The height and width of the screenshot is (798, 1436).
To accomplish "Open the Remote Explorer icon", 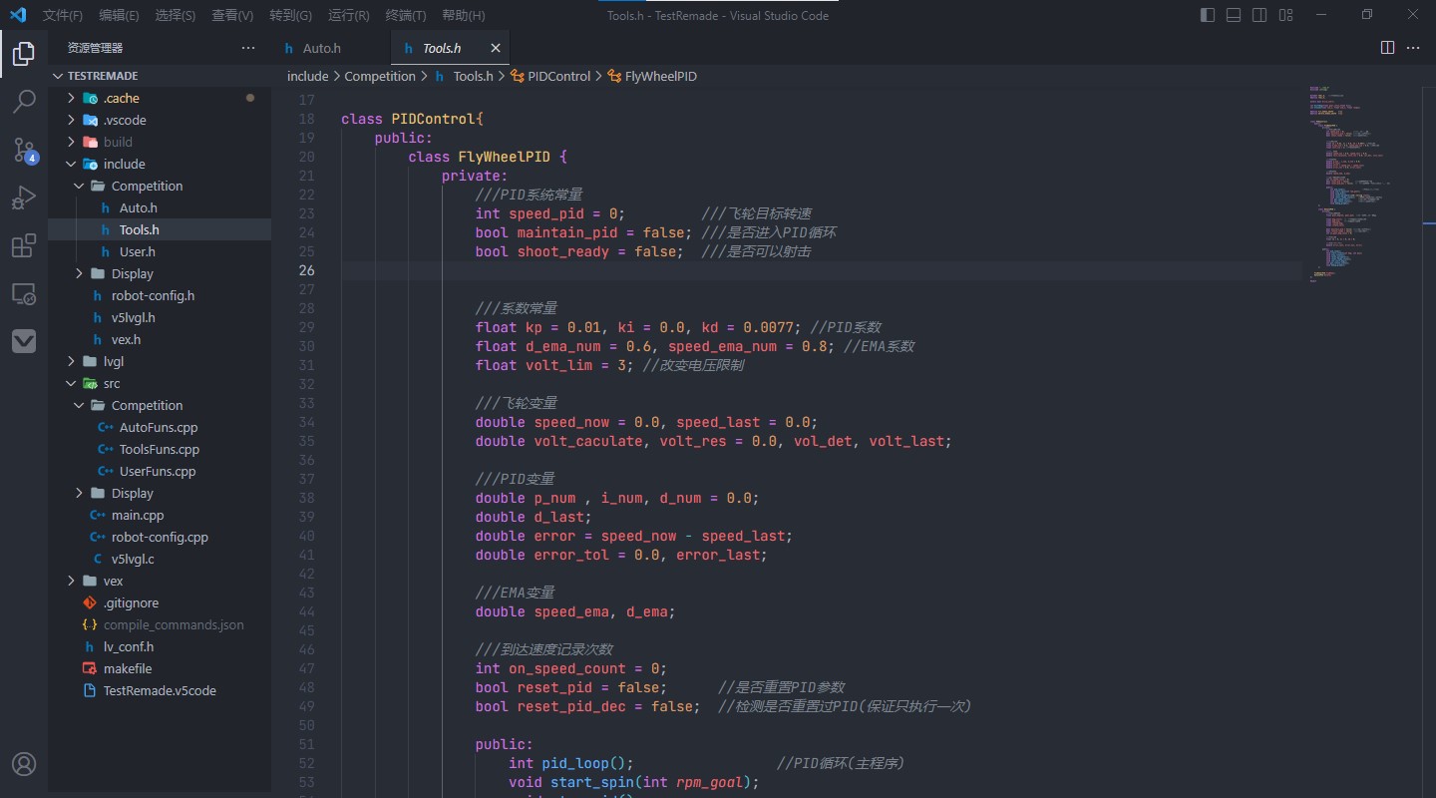I will click(x=24, y=293).
